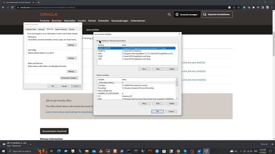Switch to the Java archive tab
Screen dimensions: 275x154
(x=92, y=30)
